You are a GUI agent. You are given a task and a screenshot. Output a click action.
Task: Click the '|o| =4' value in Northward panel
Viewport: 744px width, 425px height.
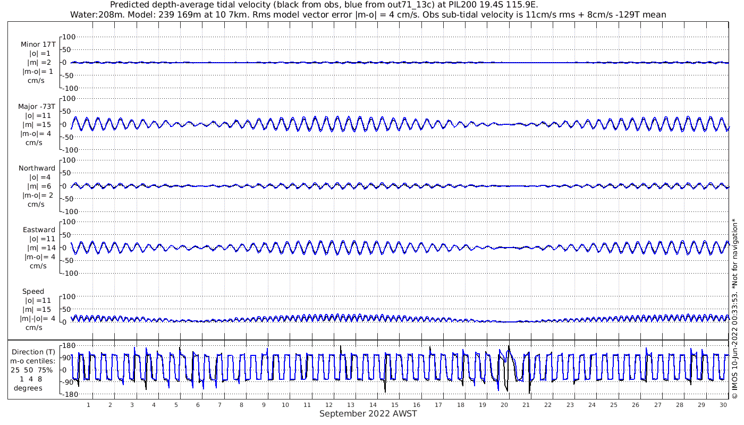point(40,177)
